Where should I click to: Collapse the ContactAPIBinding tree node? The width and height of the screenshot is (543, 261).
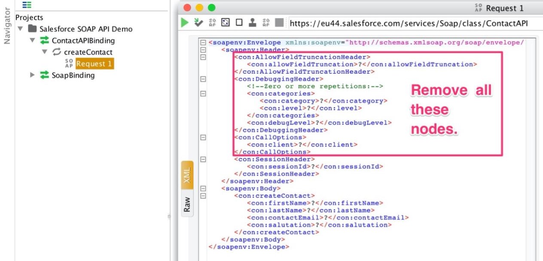pyautogui.click(x=33, y=41)
